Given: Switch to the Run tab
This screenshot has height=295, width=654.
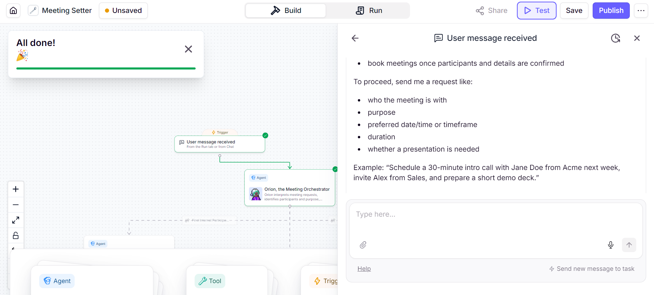Looking at the screenshot, I should point(369,11).
